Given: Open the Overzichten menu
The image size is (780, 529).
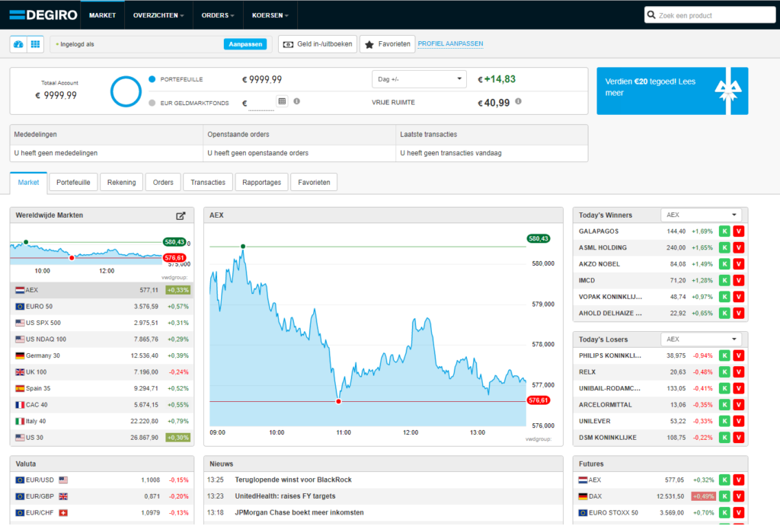Looking at the screenshot, I should pyautogui.click(x=158, y=15).
